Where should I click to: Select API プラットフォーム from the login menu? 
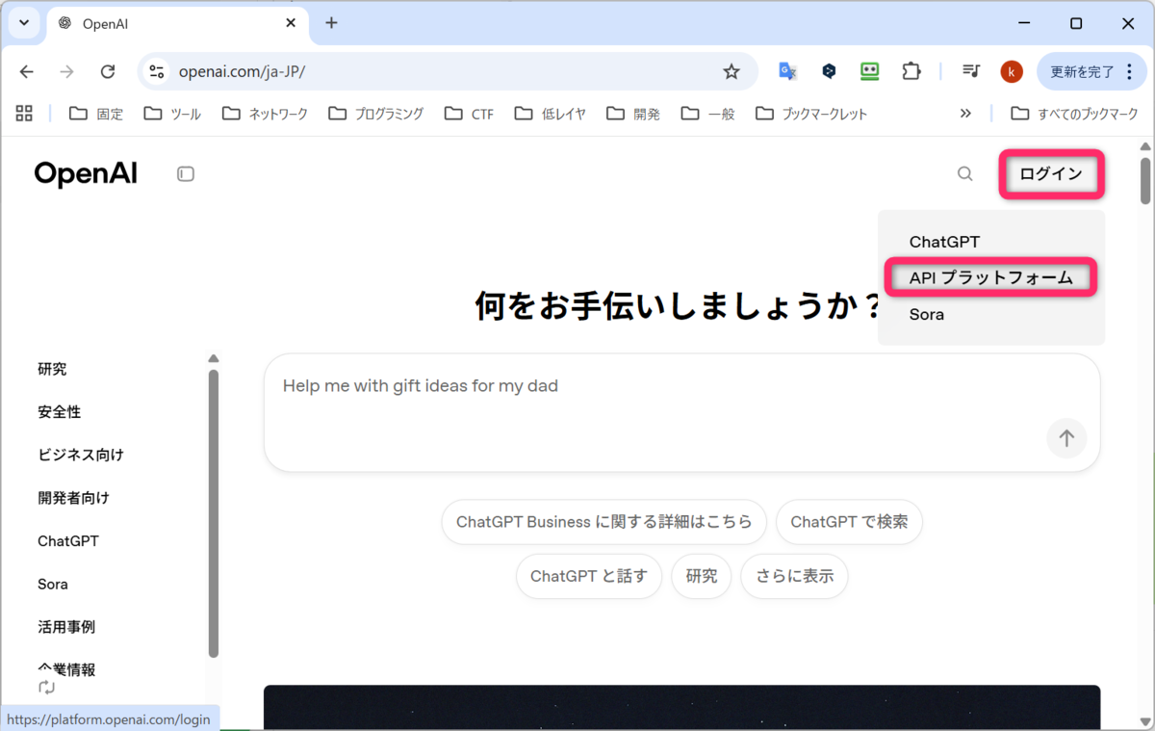(x=990, y=276)
